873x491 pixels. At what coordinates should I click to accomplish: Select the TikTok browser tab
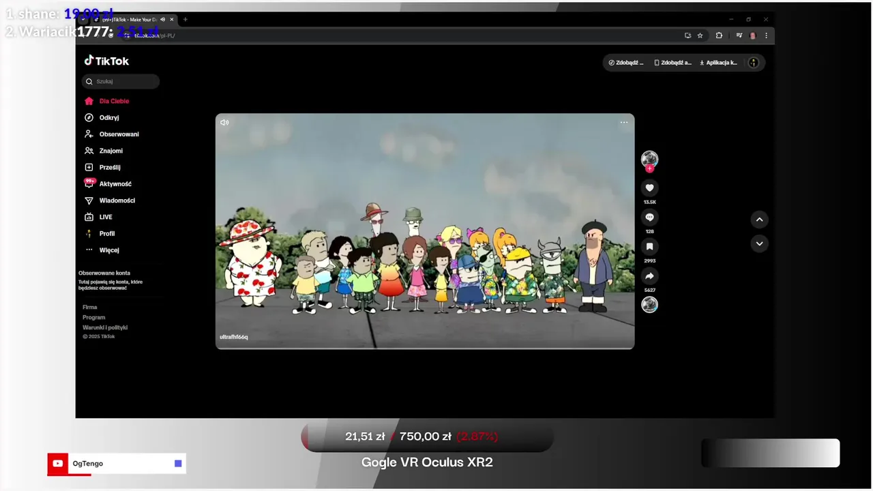tap(133, 19)
